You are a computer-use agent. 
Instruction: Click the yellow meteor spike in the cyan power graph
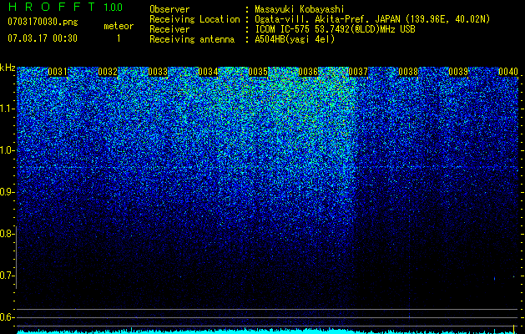tap(514, 329)
